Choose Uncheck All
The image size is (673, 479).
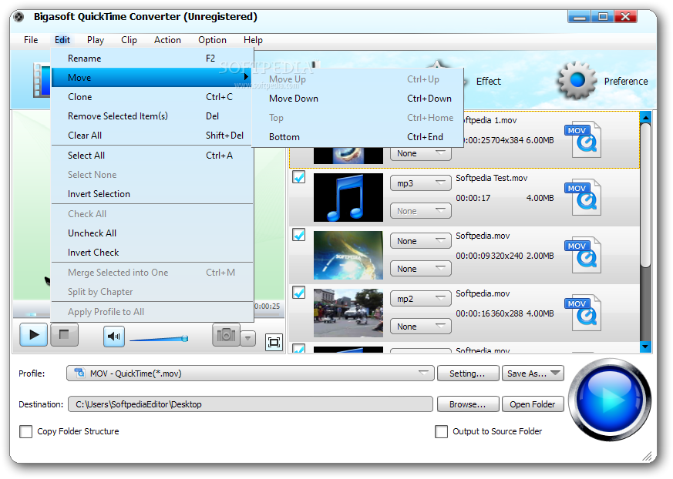tap(153, 233)
